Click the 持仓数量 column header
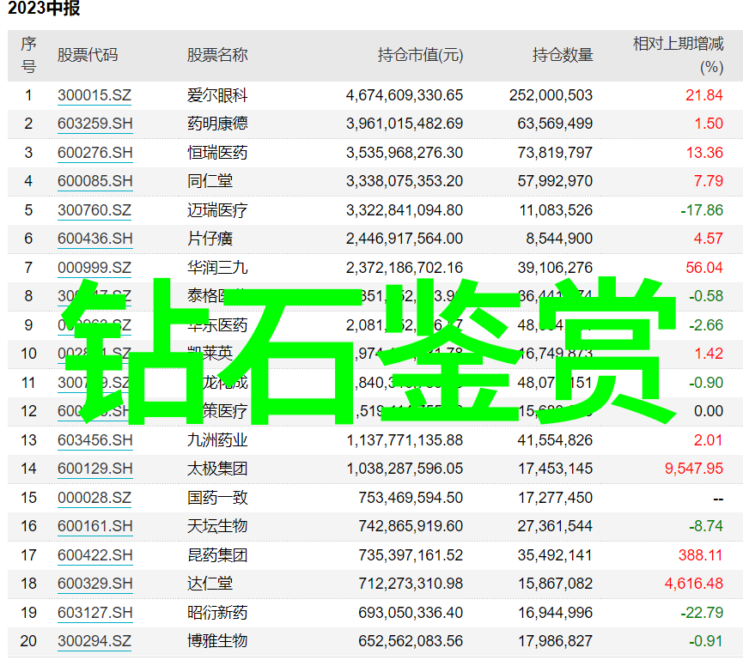 click(x=563, y=56)
